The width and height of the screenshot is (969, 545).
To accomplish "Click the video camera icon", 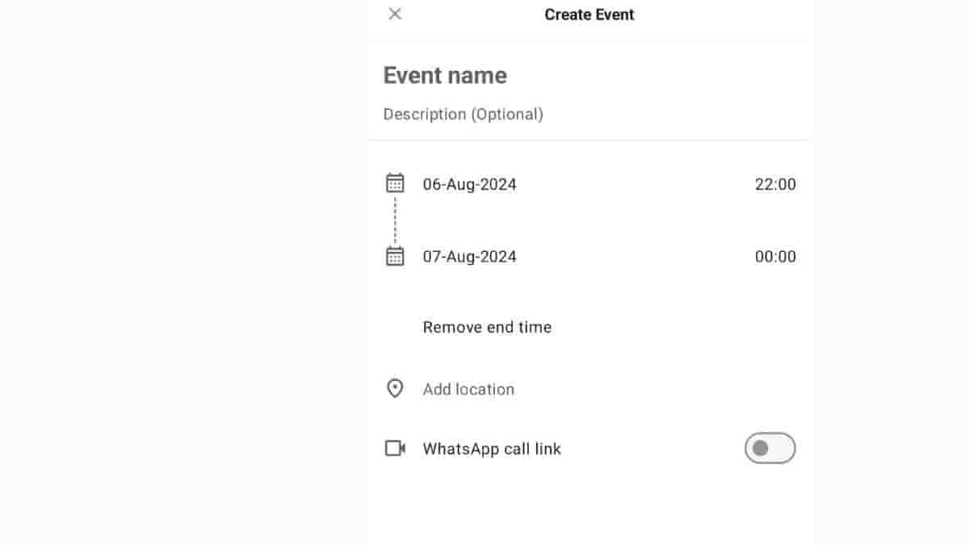I will coord(395,448).
